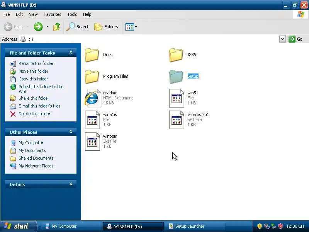Collapse the Other Places panel
This screenshot has height=232, width=309.
point(71,132)
